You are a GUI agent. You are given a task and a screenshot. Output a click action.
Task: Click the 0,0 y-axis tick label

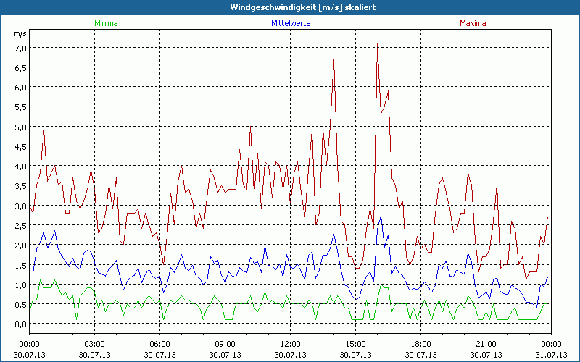pos(20,324)
